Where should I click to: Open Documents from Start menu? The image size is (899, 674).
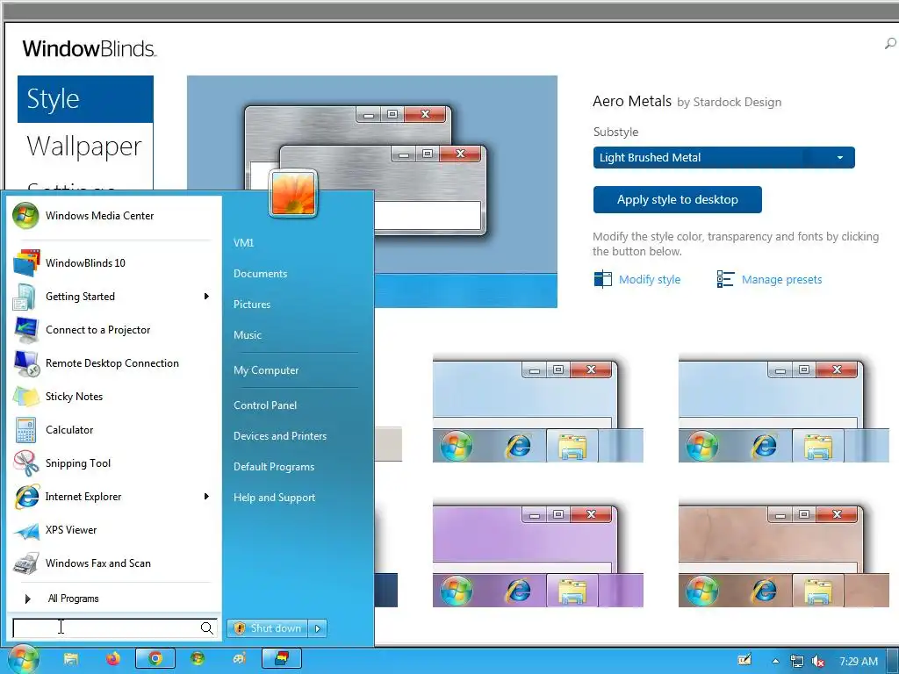click(x=260, y=274)
